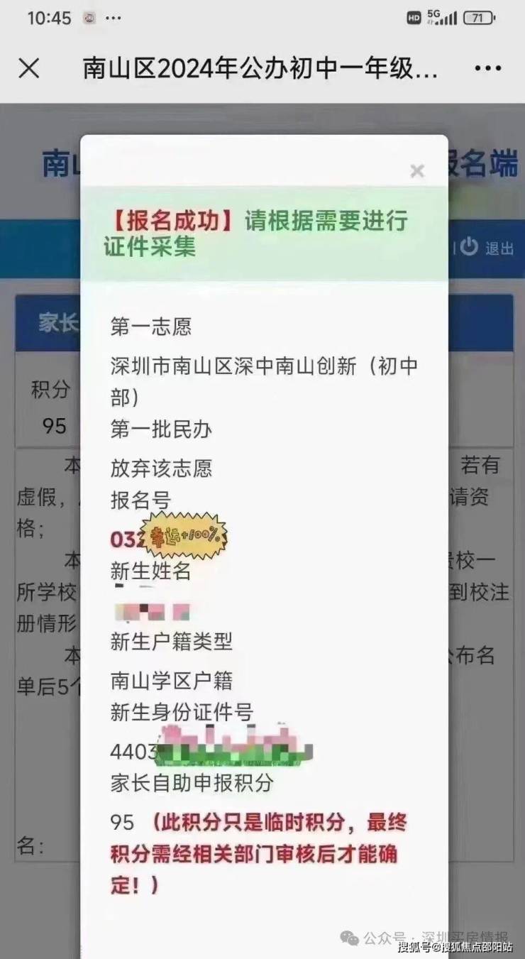The image size is (525, 959).
Task: Dismiss the popup with the gray X
Action: 417,170
